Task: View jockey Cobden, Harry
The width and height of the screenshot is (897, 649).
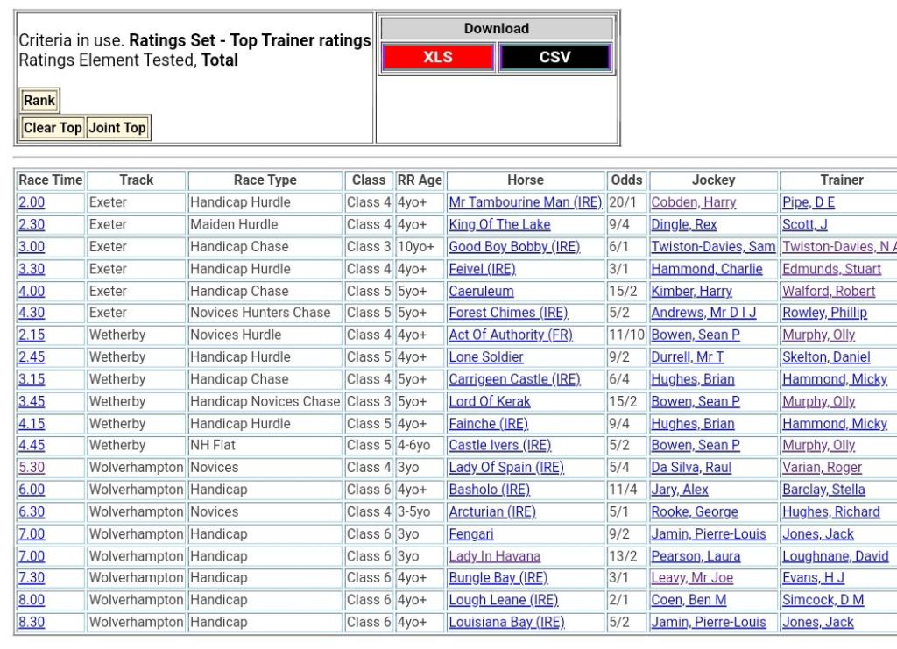Action: pos(693,202)
